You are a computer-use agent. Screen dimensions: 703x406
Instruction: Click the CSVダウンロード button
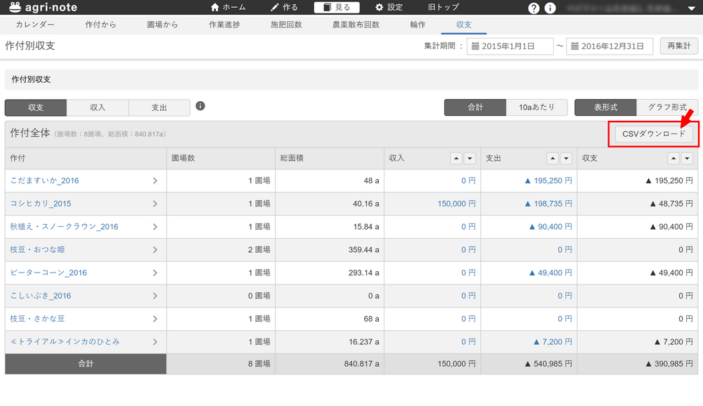click(654, 133)
